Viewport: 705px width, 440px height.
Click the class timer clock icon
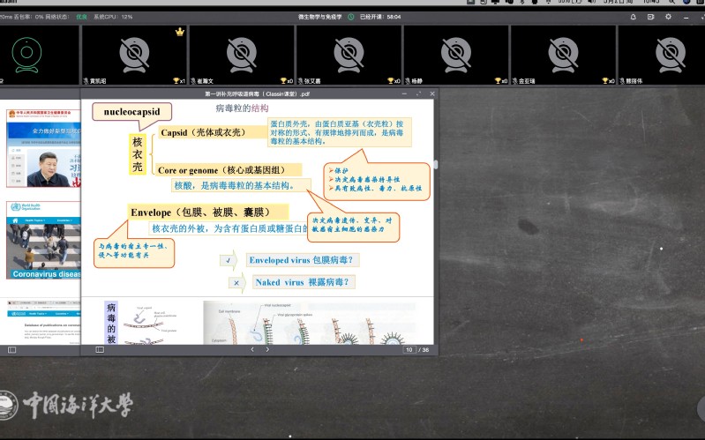(351, 16)
